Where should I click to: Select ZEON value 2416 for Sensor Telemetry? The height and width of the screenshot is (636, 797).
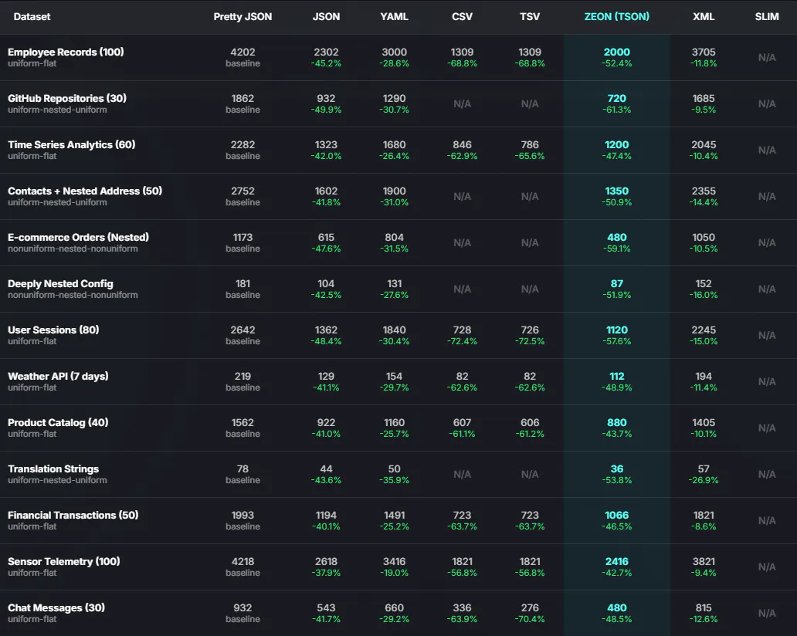pyautogui.click(x=616, y=561)
